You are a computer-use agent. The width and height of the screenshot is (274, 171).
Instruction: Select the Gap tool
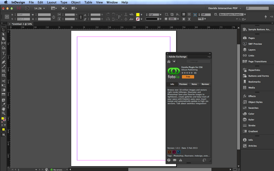point(3,43)
